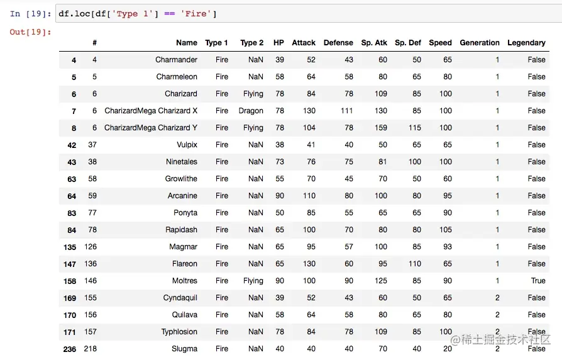Click the 'Magmar' name cell

click(183, 247)
